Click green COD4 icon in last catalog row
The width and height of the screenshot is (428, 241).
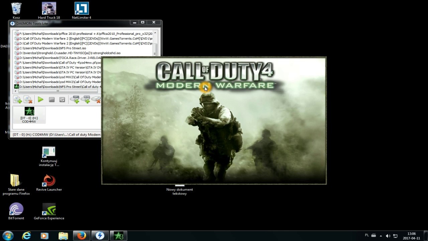coord(16,87)
